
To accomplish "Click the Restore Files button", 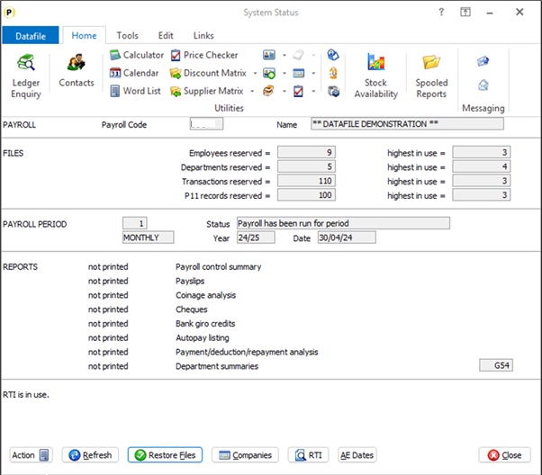I will (x=166, y=455).
